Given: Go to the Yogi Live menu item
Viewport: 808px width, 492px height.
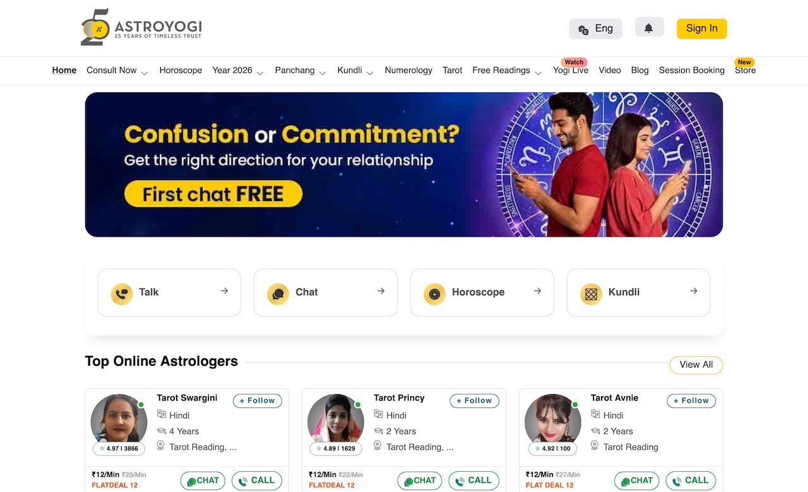Looking at the screenshot, I should pyautogui.click(x=571, y=71).
